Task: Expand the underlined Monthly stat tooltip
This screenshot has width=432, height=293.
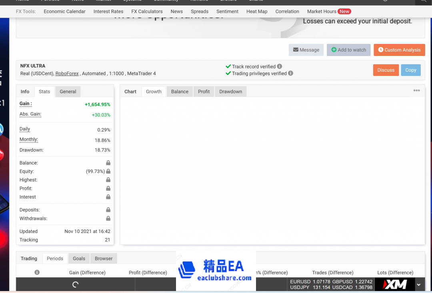Action: (x=28, y=139)
